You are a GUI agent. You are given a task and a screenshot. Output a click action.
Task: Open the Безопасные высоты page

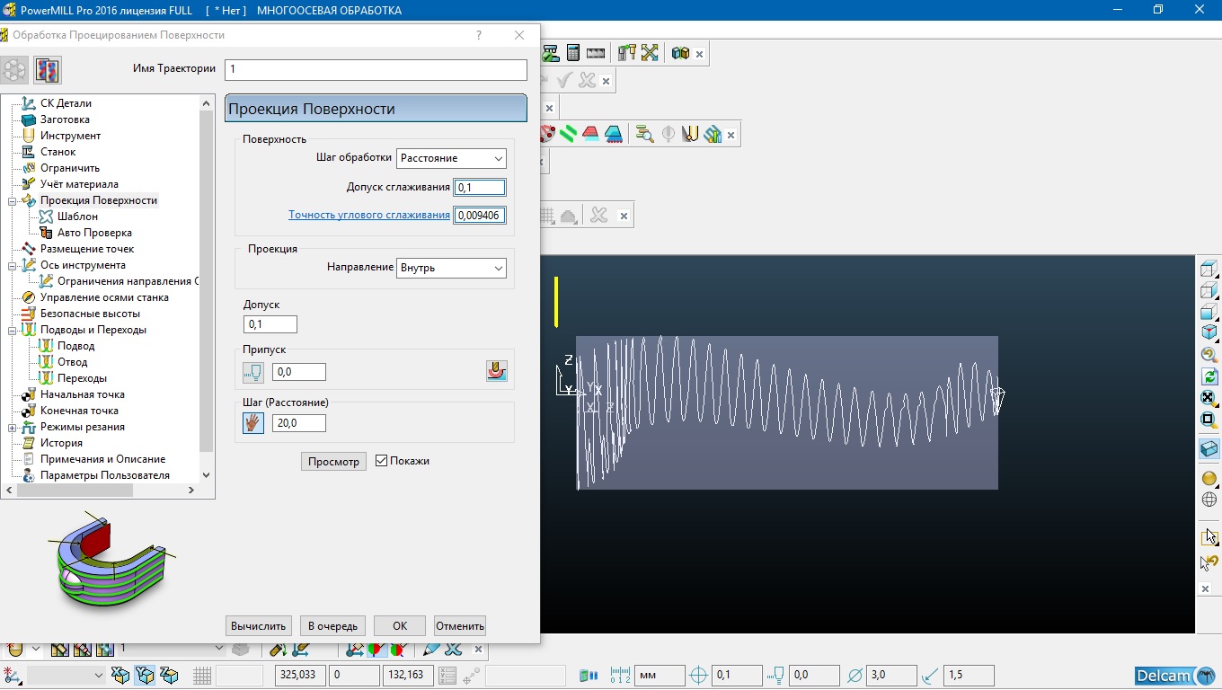click(x=90, y=314)
